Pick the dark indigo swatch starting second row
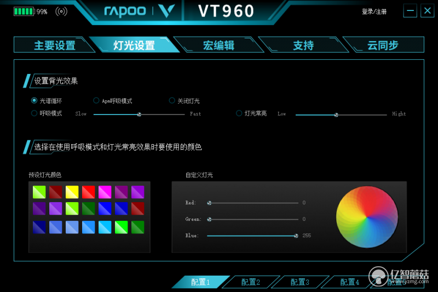This screenshot has height=292, width=438. (39, 208)
